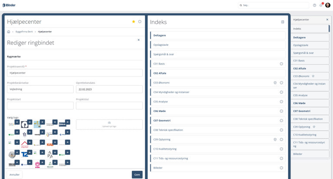Click the Upload nyt logo area
Image resolution: width=333 pixels, height=179 pixels.
(x=109, y=125)
